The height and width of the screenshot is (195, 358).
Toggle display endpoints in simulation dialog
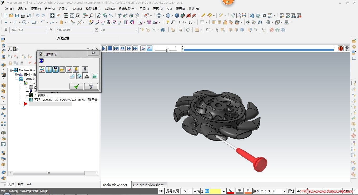point(69,69)
